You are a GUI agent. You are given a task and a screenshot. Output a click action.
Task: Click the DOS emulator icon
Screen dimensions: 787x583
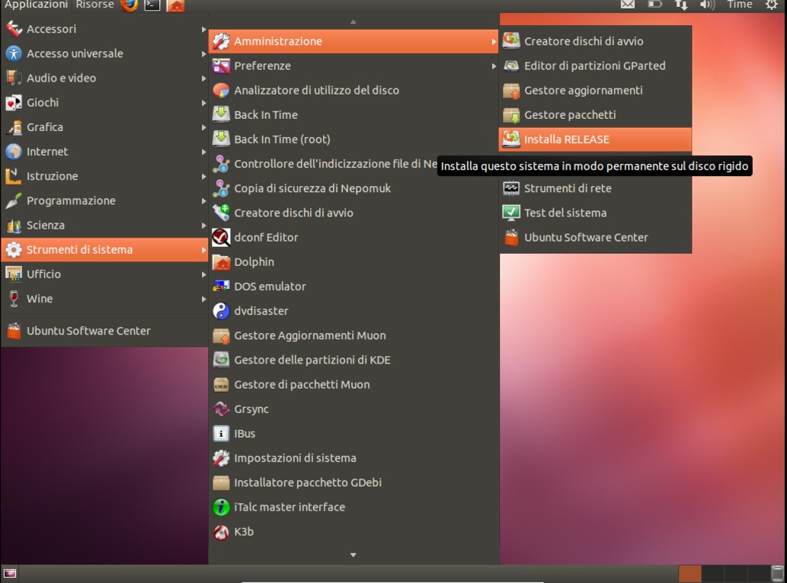point(221,287)
